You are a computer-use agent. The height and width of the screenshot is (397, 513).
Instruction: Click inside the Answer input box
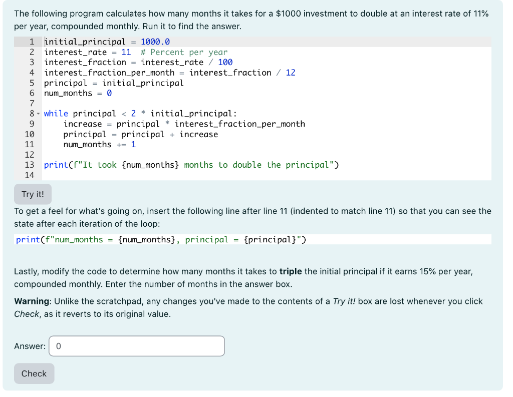pyautogui.click(x=136, y=346)
